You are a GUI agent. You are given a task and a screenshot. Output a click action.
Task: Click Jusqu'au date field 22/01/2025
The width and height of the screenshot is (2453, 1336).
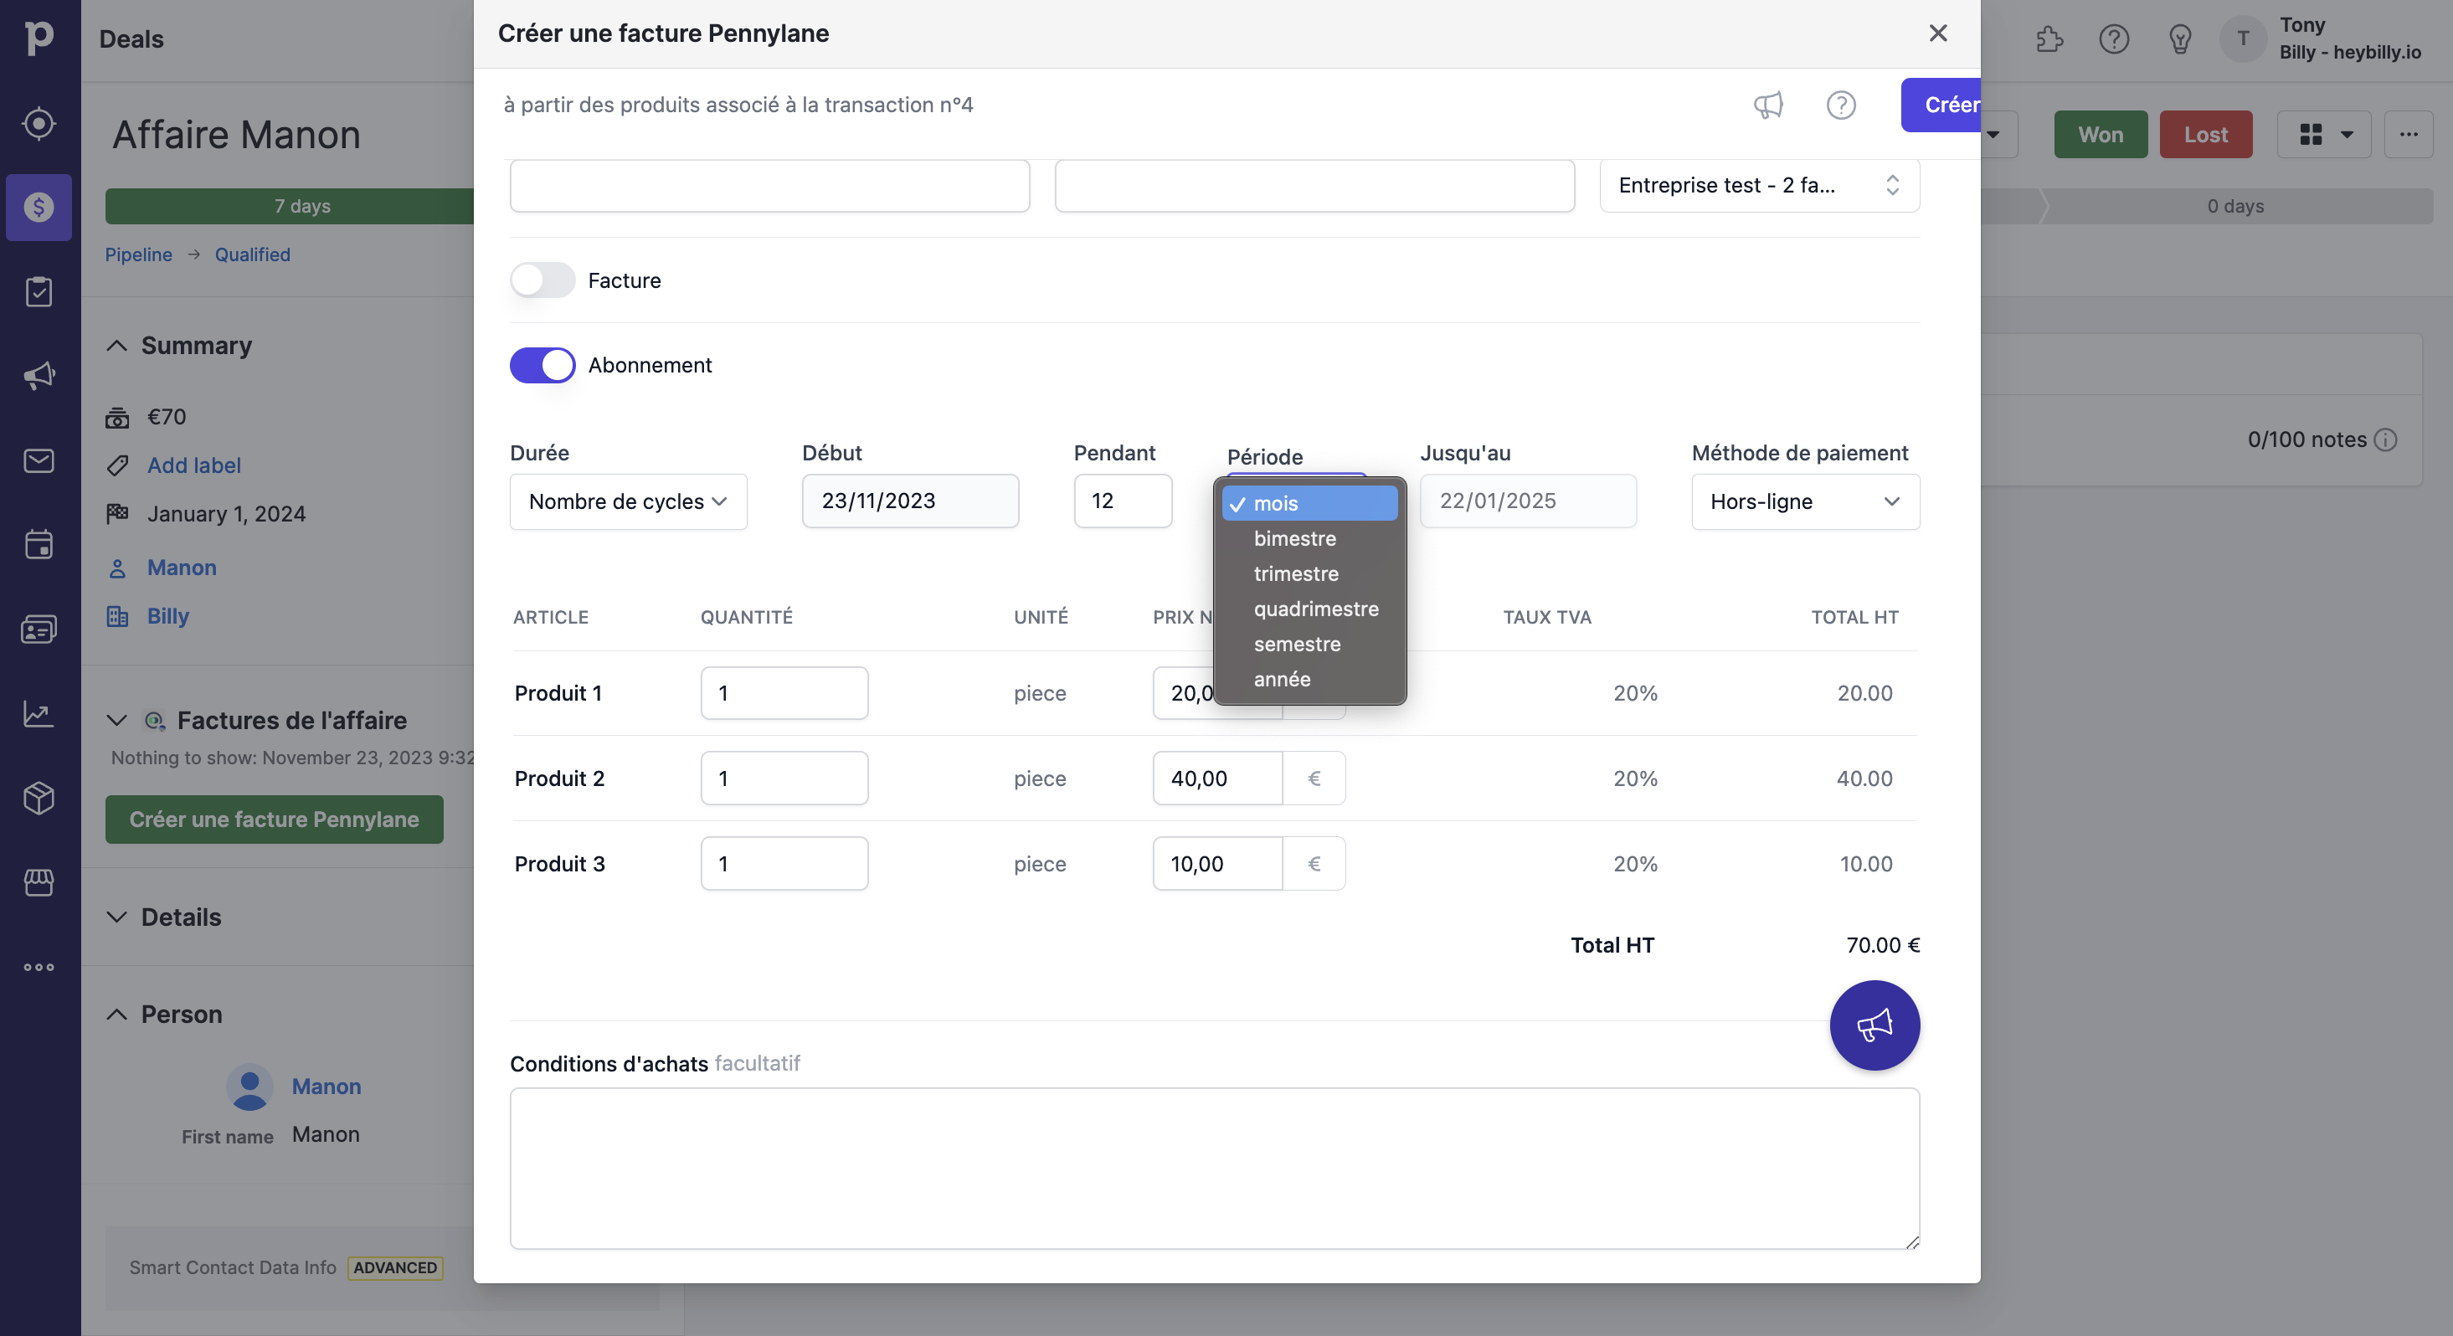(1527, 501)
